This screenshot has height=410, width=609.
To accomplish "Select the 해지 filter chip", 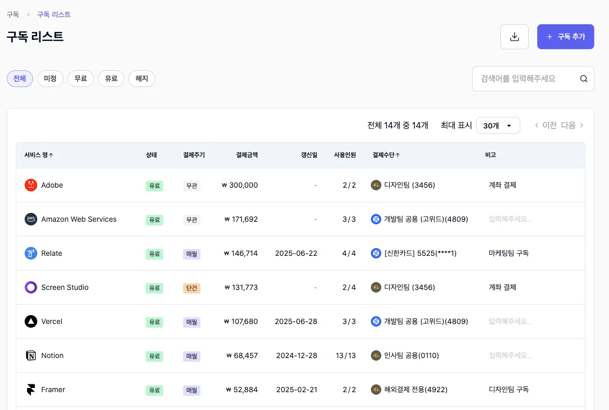I will coord(142,78).
